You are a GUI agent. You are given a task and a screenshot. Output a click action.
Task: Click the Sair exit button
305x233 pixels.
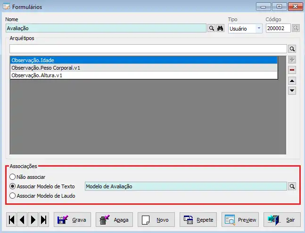coord(282,220)
